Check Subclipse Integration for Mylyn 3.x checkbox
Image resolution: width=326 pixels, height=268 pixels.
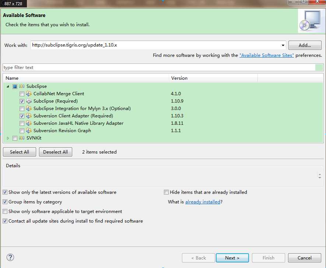pos(22,109)
